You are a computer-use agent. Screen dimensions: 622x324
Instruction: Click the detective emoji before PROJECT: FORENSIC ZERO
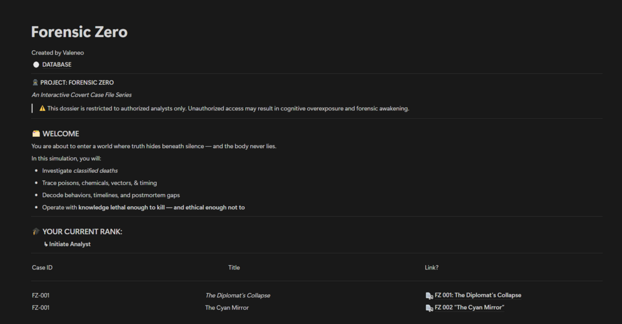click(x=35, y=82)
